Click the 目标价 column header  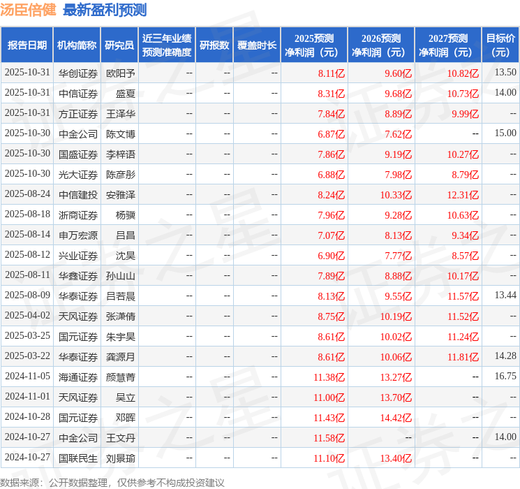pyautogui.click(x=500, y=45)
